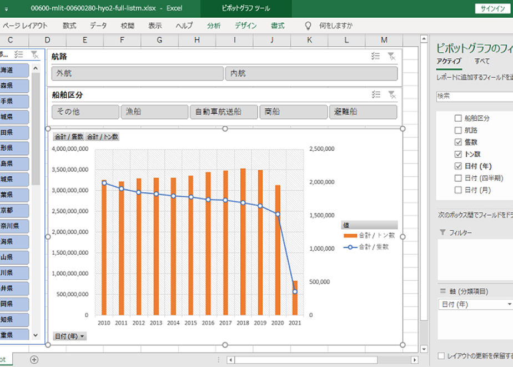The width and height of the screenshot is (513, 367).
Task: Select column header G
Action: pos(160,40)
